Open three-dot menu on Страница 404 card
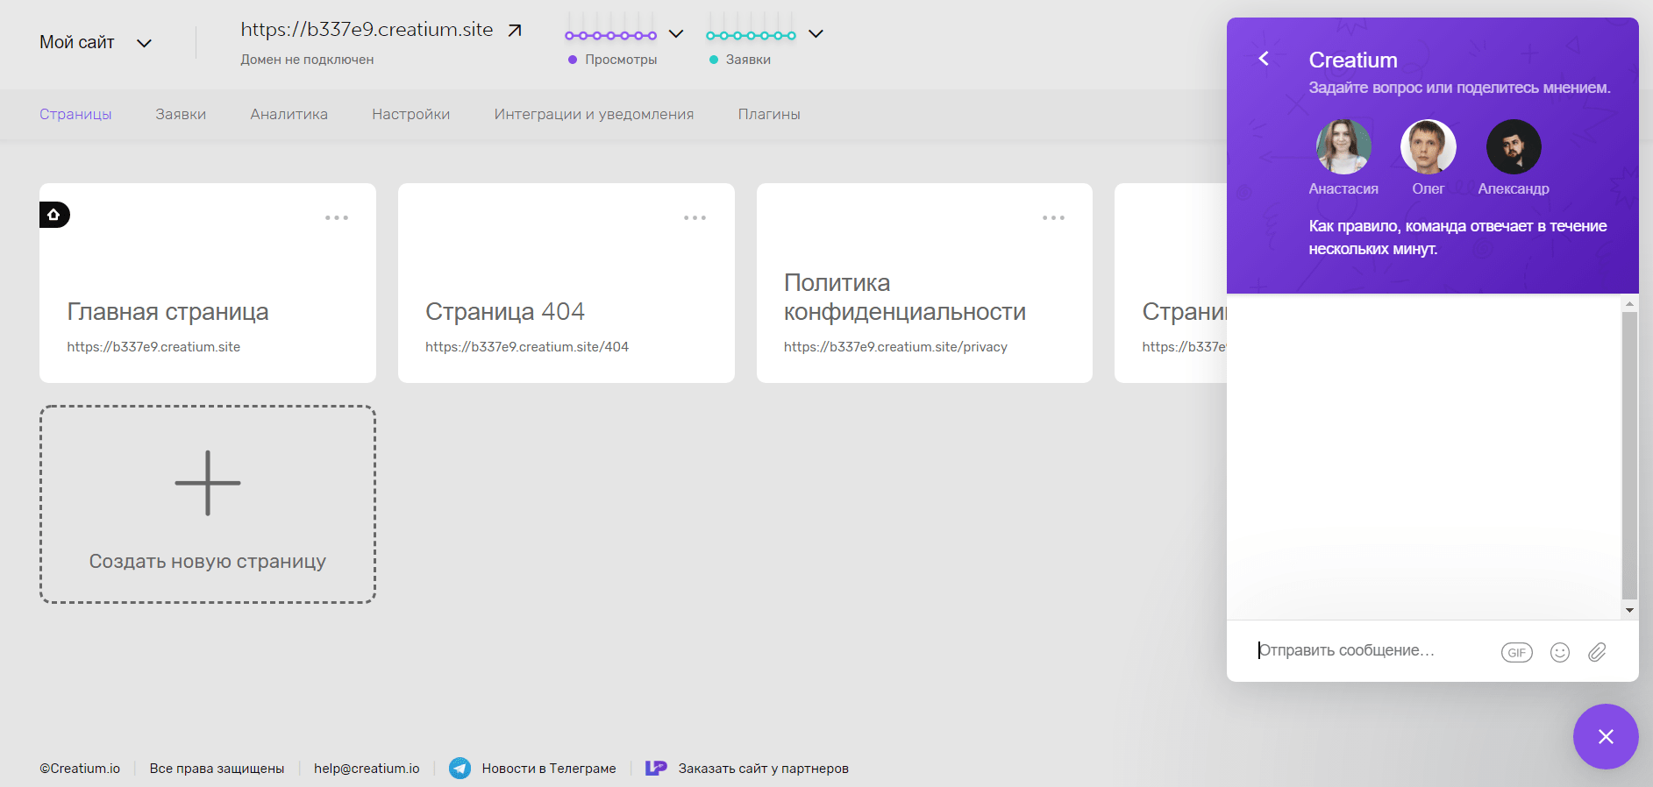 (x=695, y=217)
